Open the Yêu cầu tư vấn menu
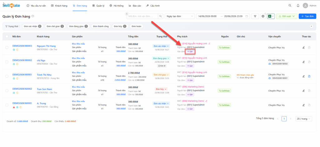The width and height of the screenshot is (320, 147). [36, 6]
